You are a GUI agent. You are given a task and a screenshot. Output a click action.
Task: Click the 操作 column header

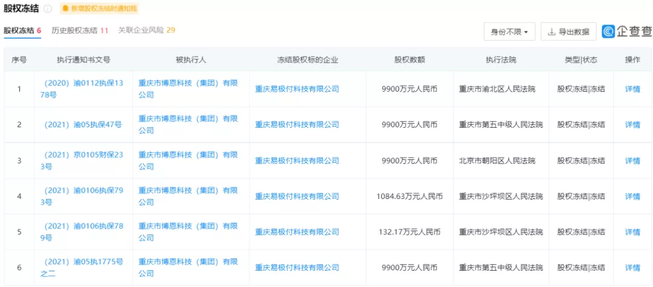pyautogui.click(x=632, y=60)
